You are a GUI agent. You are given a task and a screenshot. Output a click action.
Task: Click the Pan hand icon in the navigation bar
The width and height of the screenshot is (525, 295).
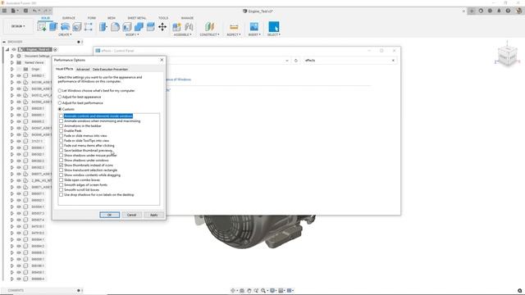tap(249, 290)
